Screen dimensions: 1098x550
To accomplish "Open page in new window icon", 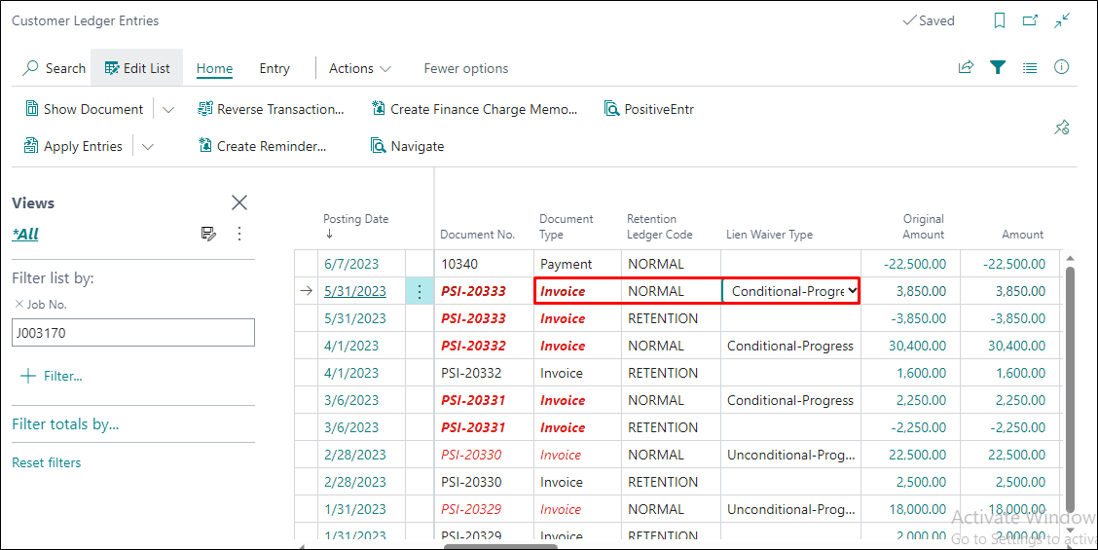I will (x=1030, y=20).
